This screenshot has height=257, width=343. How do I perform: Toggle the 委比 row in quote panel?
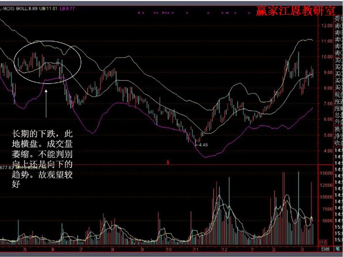pos(337,18)
